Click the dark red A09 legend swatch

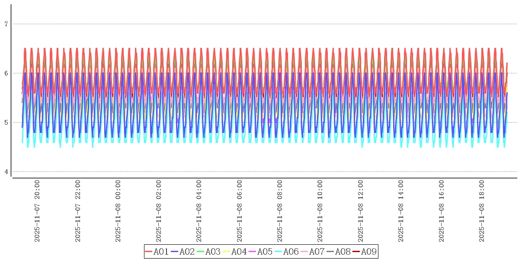[356, 252]
